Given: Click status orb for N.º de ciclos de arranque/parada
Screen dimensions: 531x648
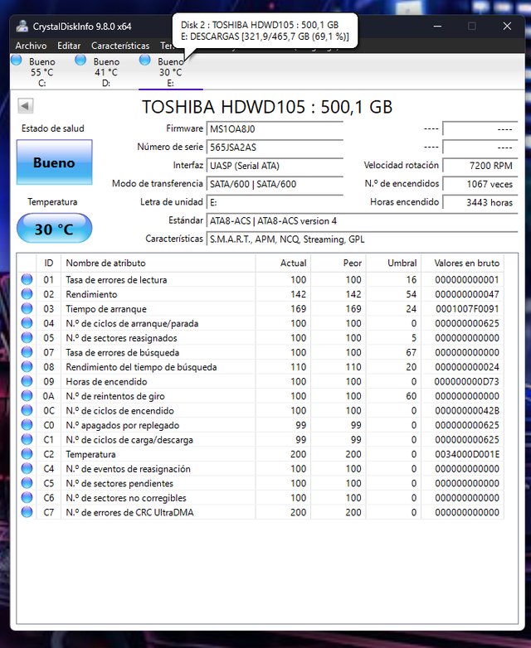Looking at the screenshot, I should tap(27, 323).
